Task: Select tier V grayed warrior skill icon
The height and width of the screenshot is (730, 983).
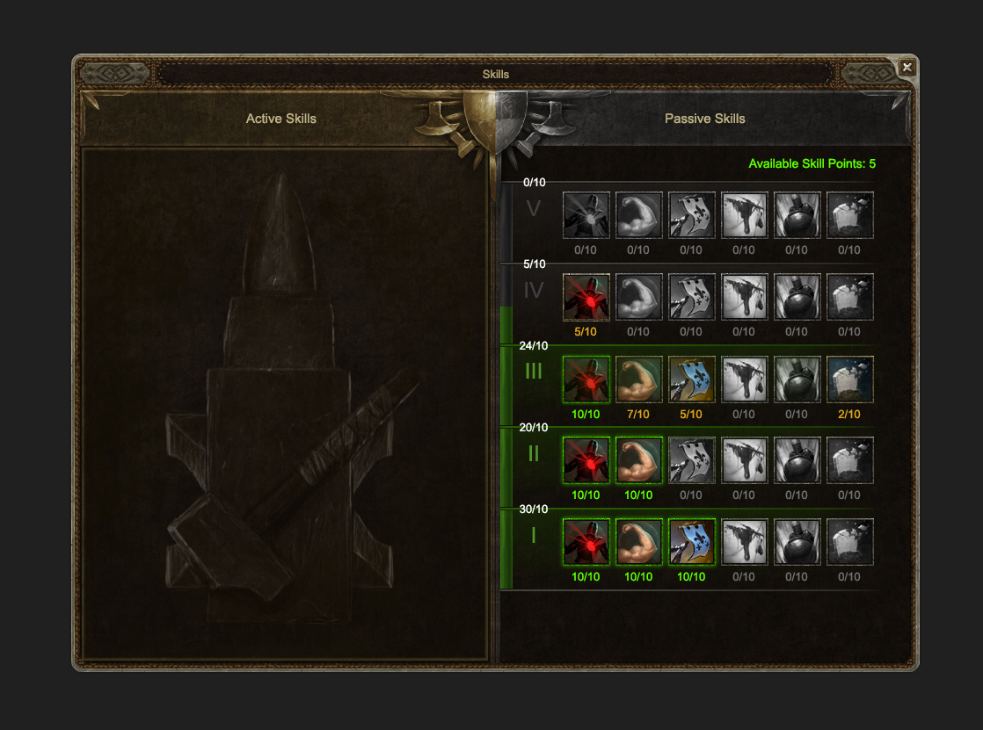Action: (x=586, y=215)
